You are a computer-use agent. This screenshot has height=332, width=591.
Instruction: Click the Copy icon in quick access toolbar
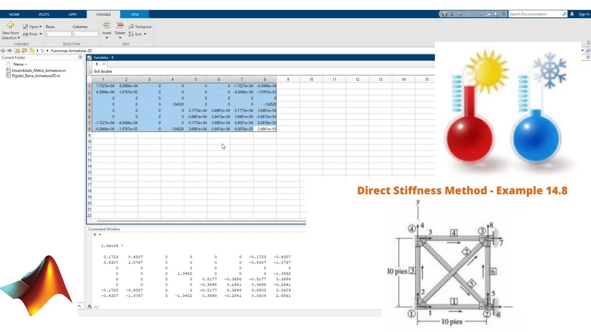(x=459, y=14)
